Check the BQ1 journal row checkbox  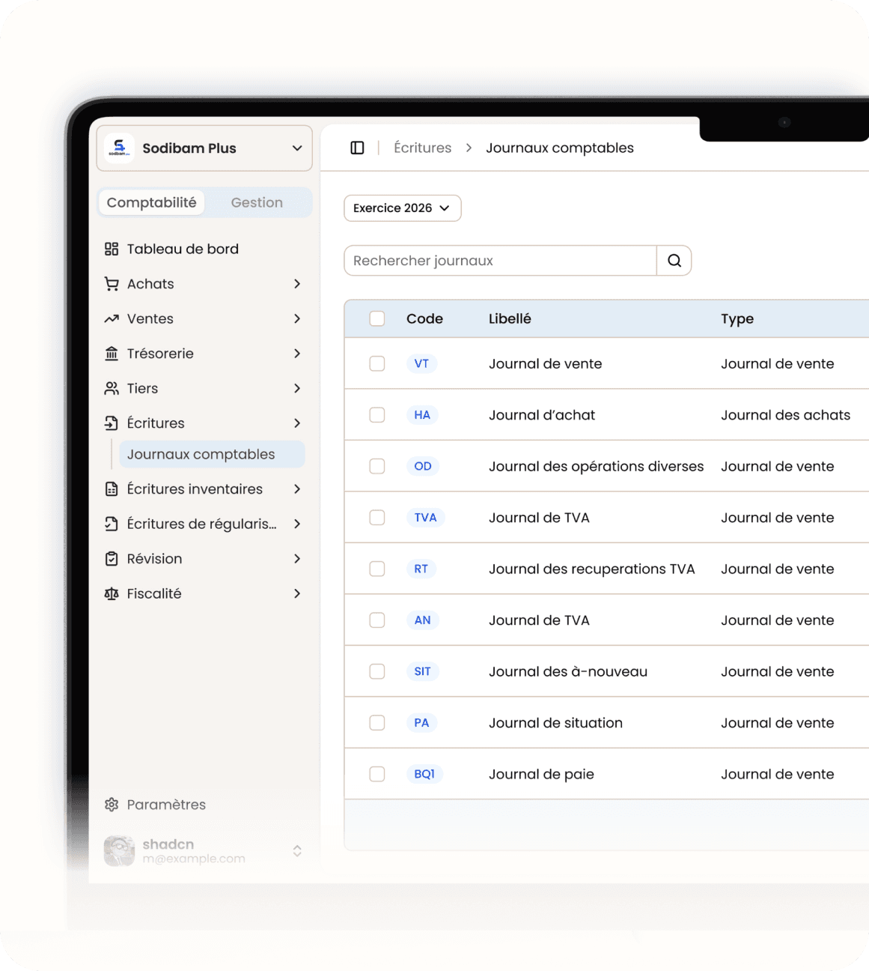click(x=377, y=774)
